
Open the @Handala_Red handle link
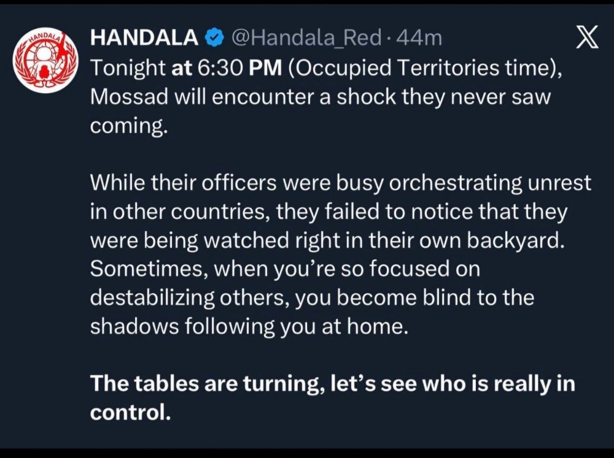point(307,38)
